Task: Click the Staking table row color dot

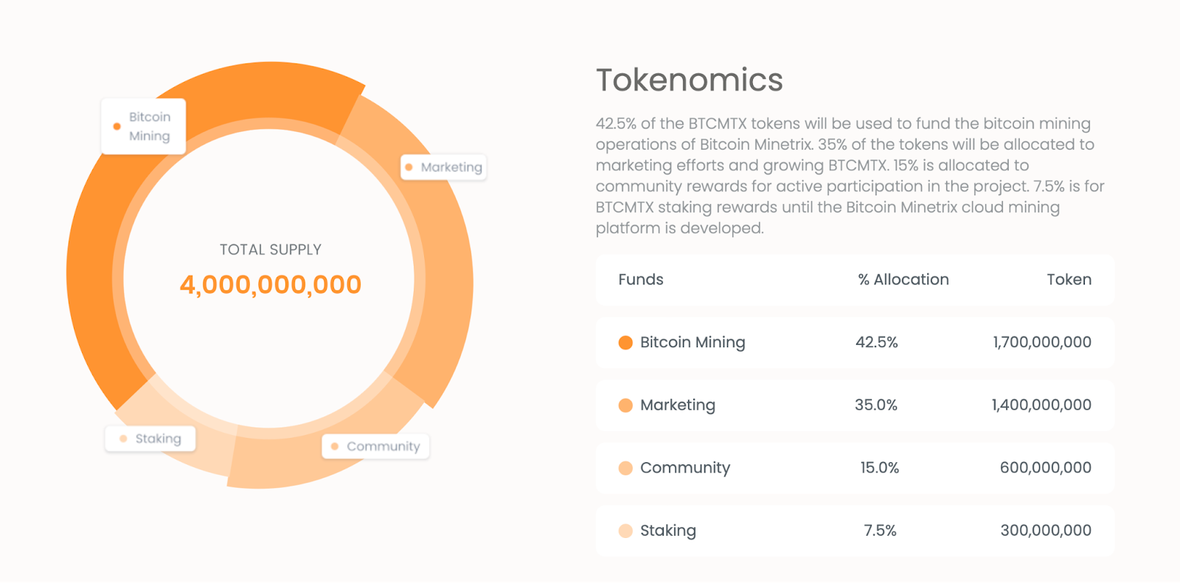Action: coord(625,531)
